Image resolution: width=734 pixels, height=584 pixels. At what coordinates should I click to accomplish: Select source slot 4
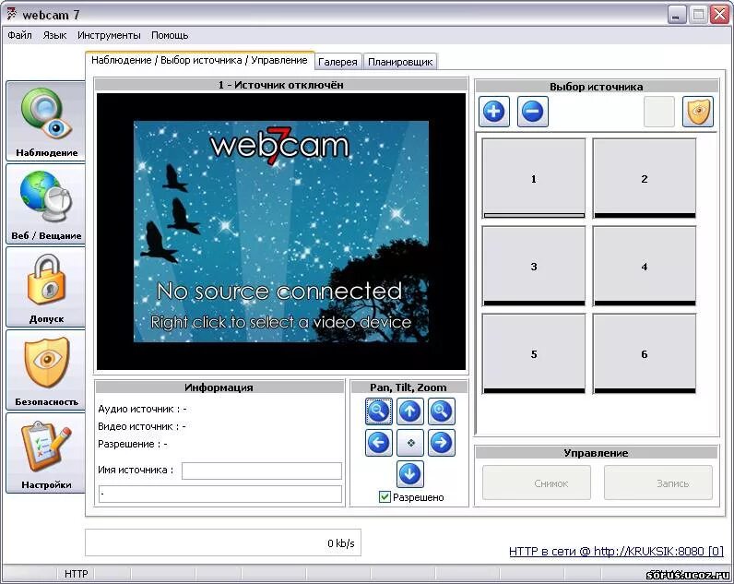pyautogui.click(x=645, y=266)
